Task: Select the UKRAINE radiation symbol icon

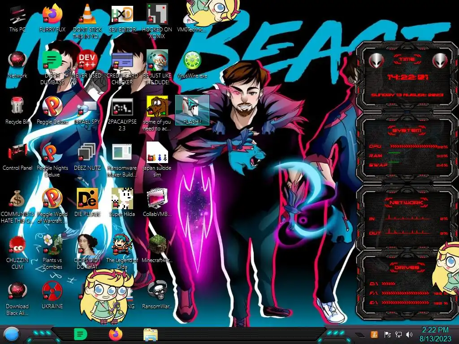Action: coord(52,295)
